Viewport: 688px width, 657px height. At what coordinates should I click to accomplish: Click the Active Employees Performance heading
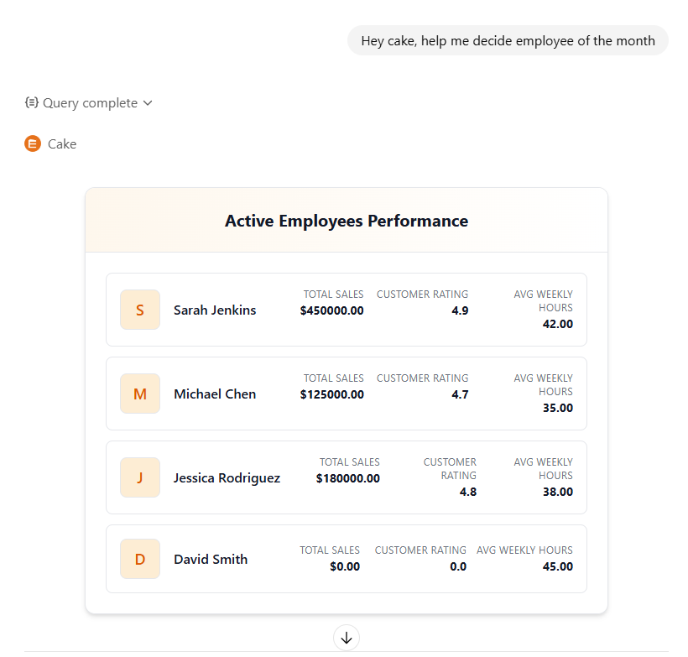(x=347, y=221)
